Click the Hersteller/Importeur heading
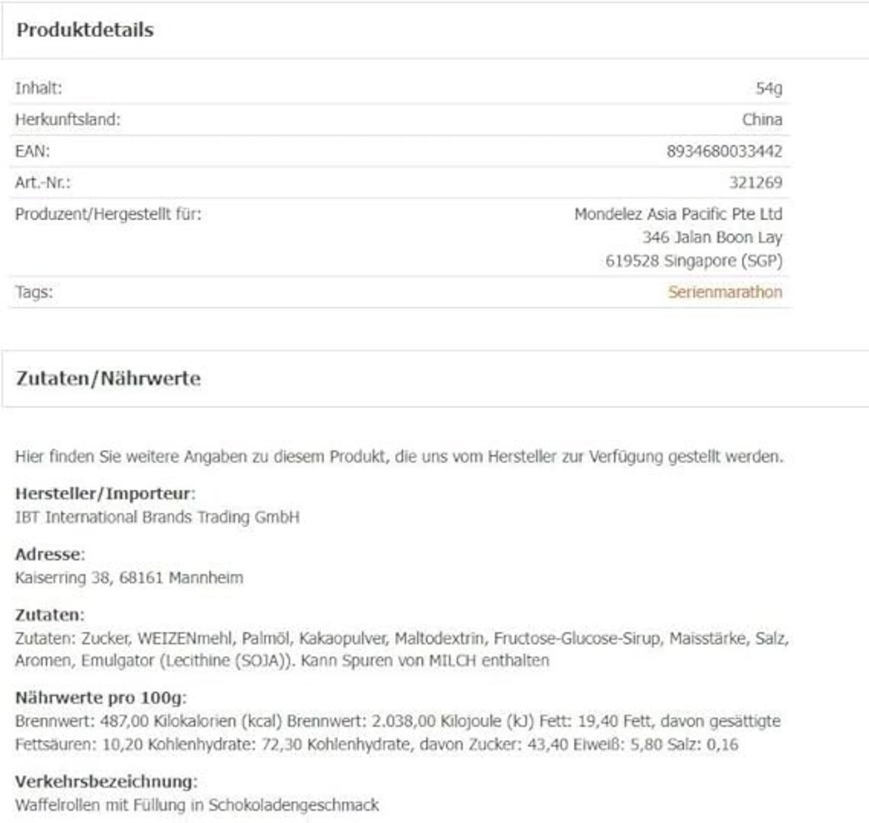The width and height of the screenshot is (869, 823). [105, 494]
